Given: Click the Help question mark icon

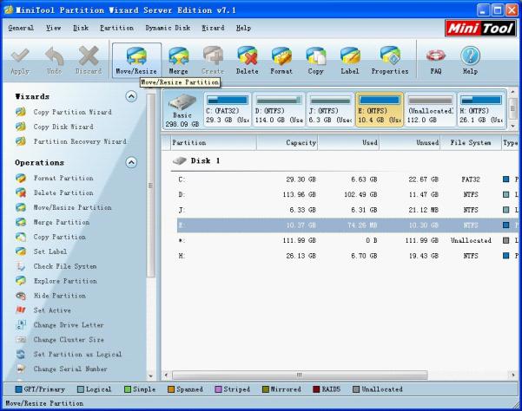Looking at the screenshot, I should 470,61.
